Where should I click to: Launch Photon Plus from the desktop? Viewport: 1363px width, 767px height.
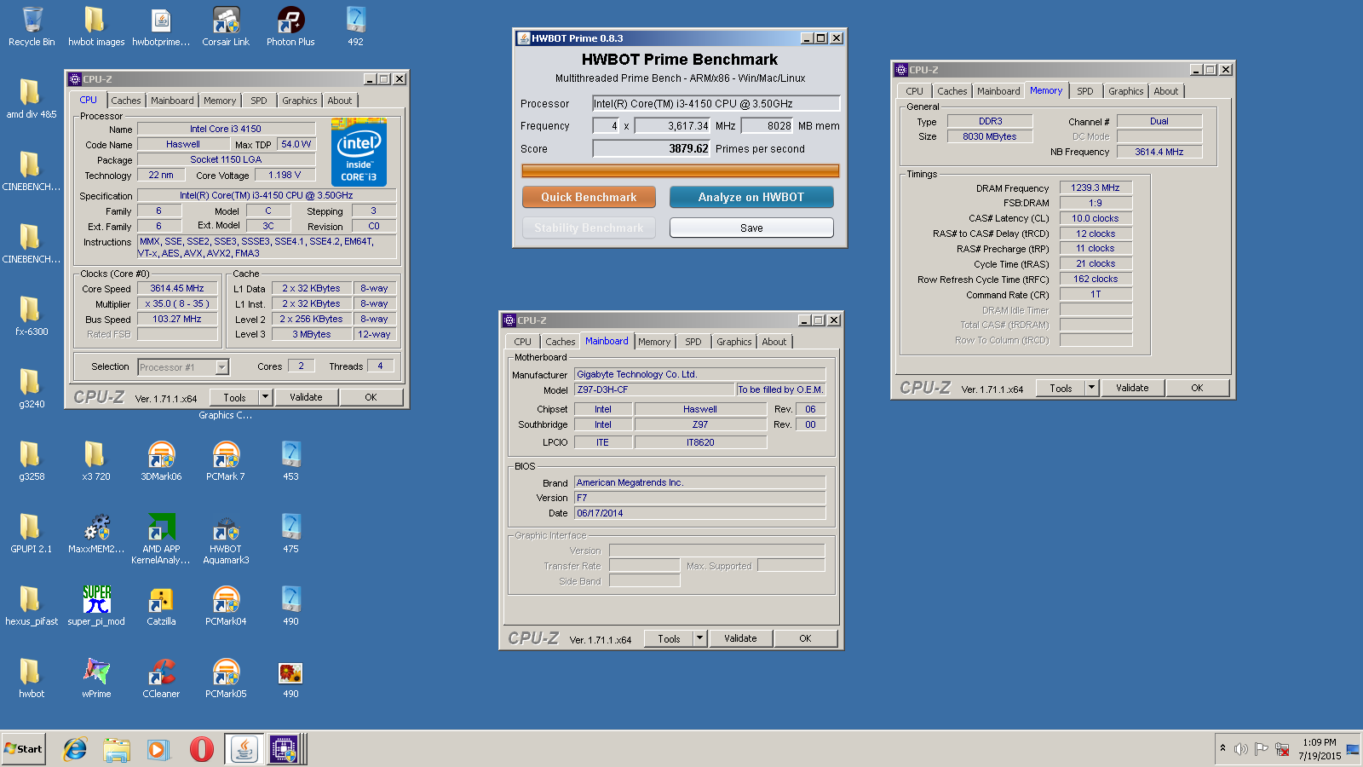[290, 26]
